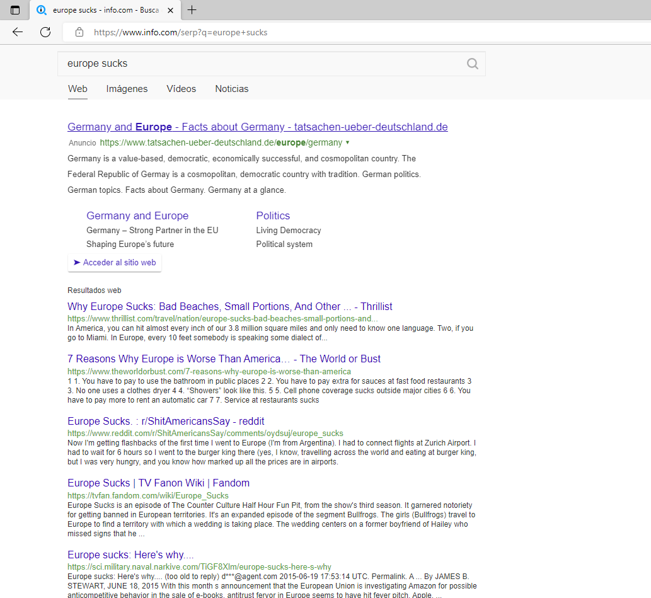The height and width of the screenshot is (598, 651).
Task: Reload the page with refresh icon
Action: click(45, 32)
